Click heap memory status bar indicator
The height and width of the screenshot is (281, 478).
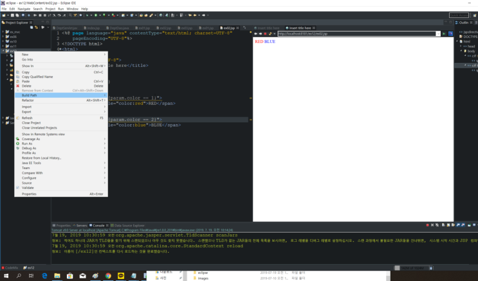[x=412, y=268]
